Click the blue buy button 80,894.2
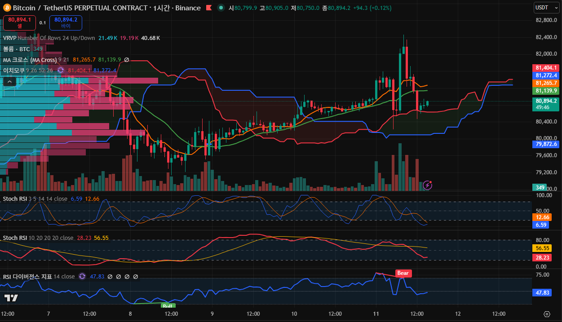Viewport: 562px width, 322px height. click(x=66, y=22)
